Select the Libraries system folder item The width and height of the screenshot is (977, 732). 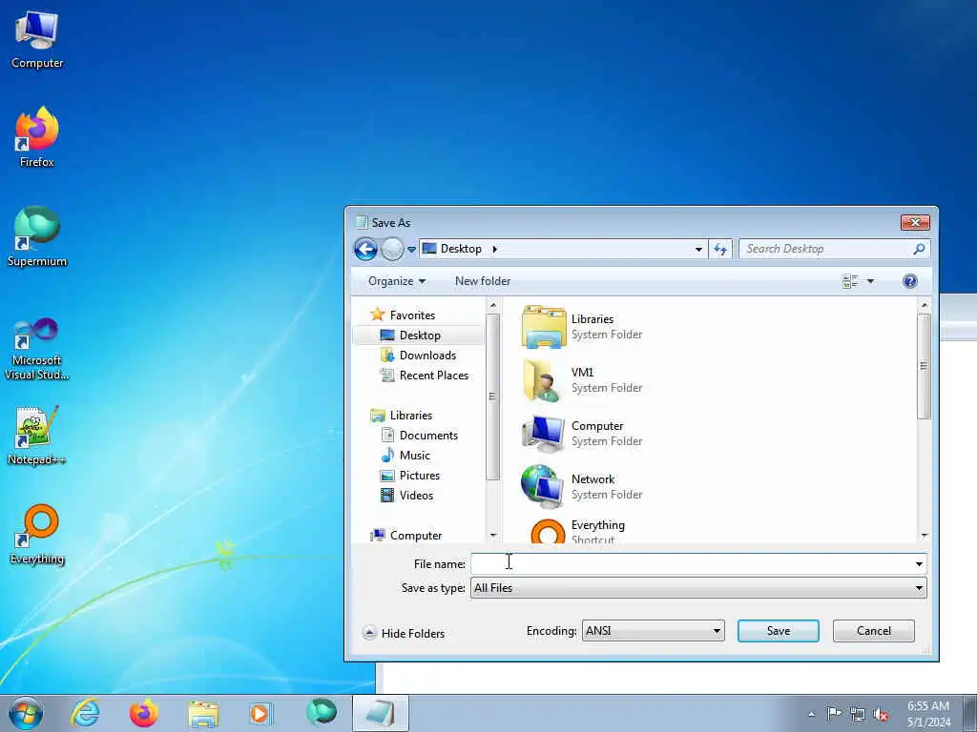[x=582, y=327]
